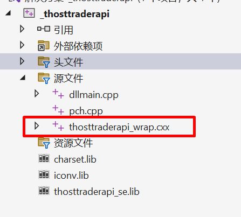Viewport: 241px width, 217px height.
Task: Expand the 外部依赖项 node
Action: click(22, 45)
